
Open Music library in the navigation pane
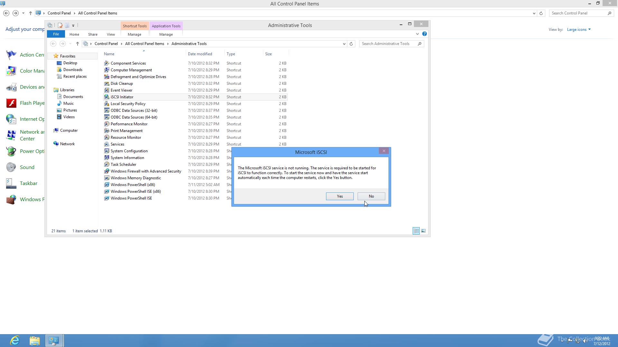[68, 103]
